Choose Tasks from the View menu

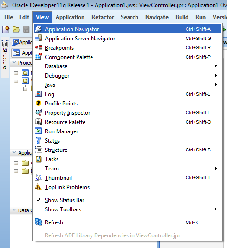(128, 159)
